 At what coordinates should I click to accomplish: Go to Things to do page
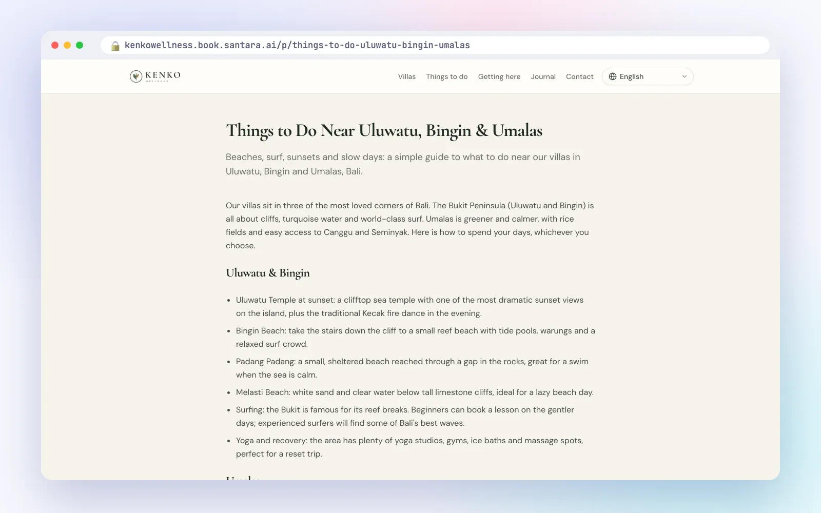click(x=447, y=76)
